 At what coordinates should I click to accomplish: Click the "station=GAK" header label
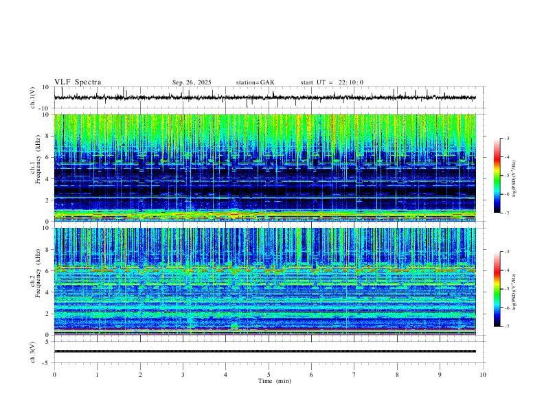click(255, 82)
